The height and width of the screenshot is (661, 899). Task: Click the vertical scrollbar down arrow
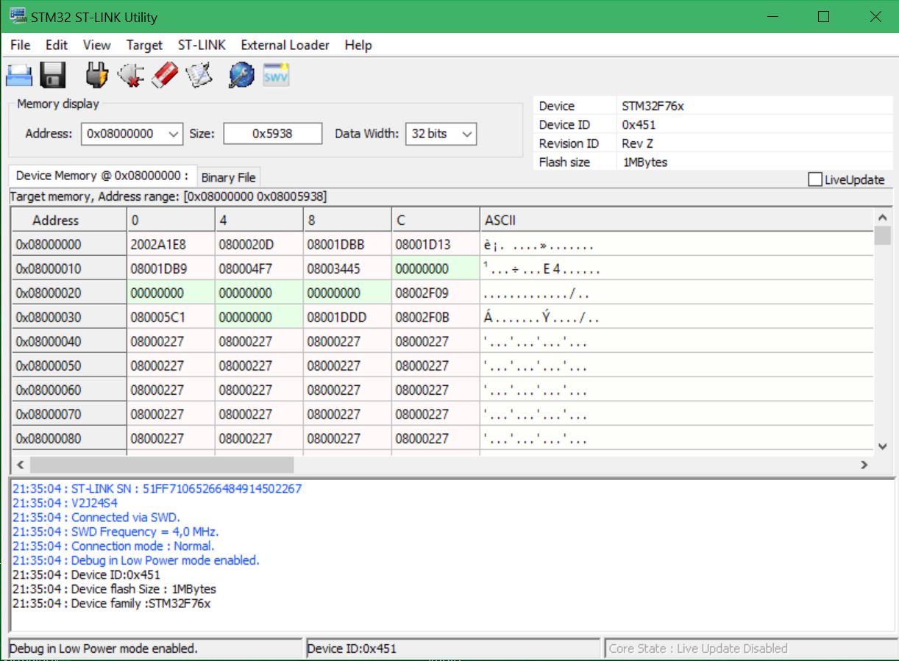pyautogui.click(x=882, y=446)
